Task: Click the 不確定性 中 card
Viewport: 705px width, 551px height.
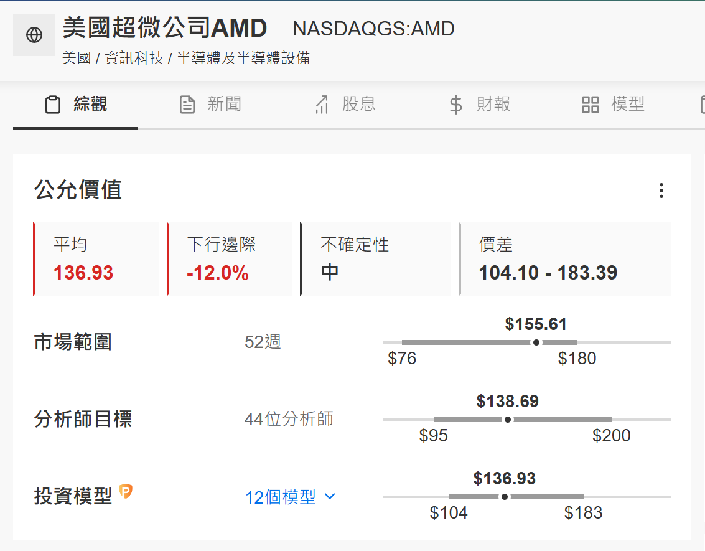Action: pos(375,259)
